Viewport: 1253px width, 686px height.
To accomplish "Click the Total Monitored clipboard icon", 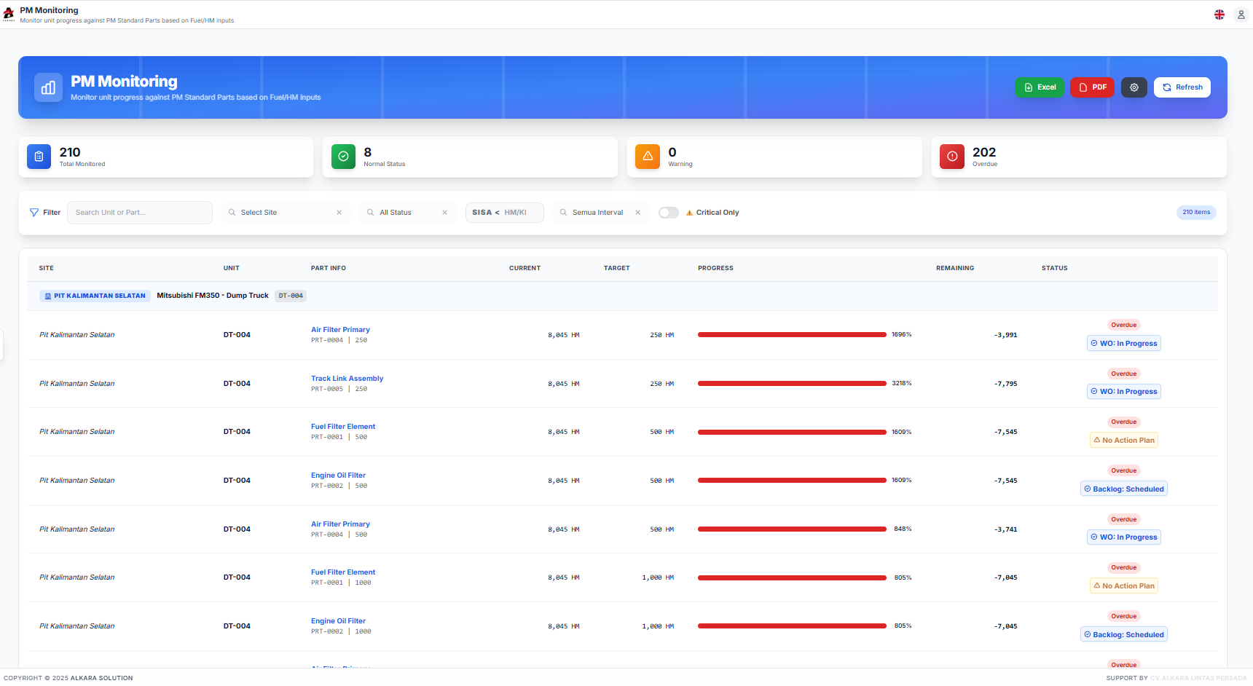I will 39,157.
